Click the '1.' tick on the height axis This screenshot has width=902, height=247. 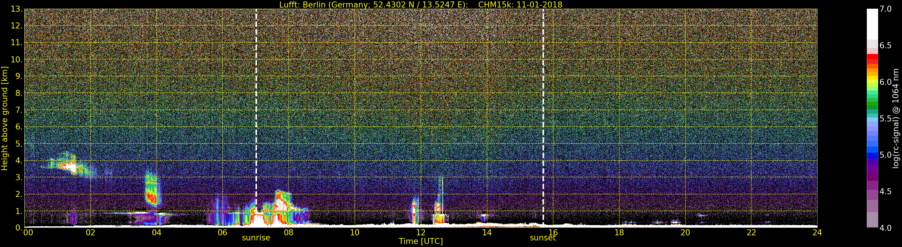pos(19,211)
